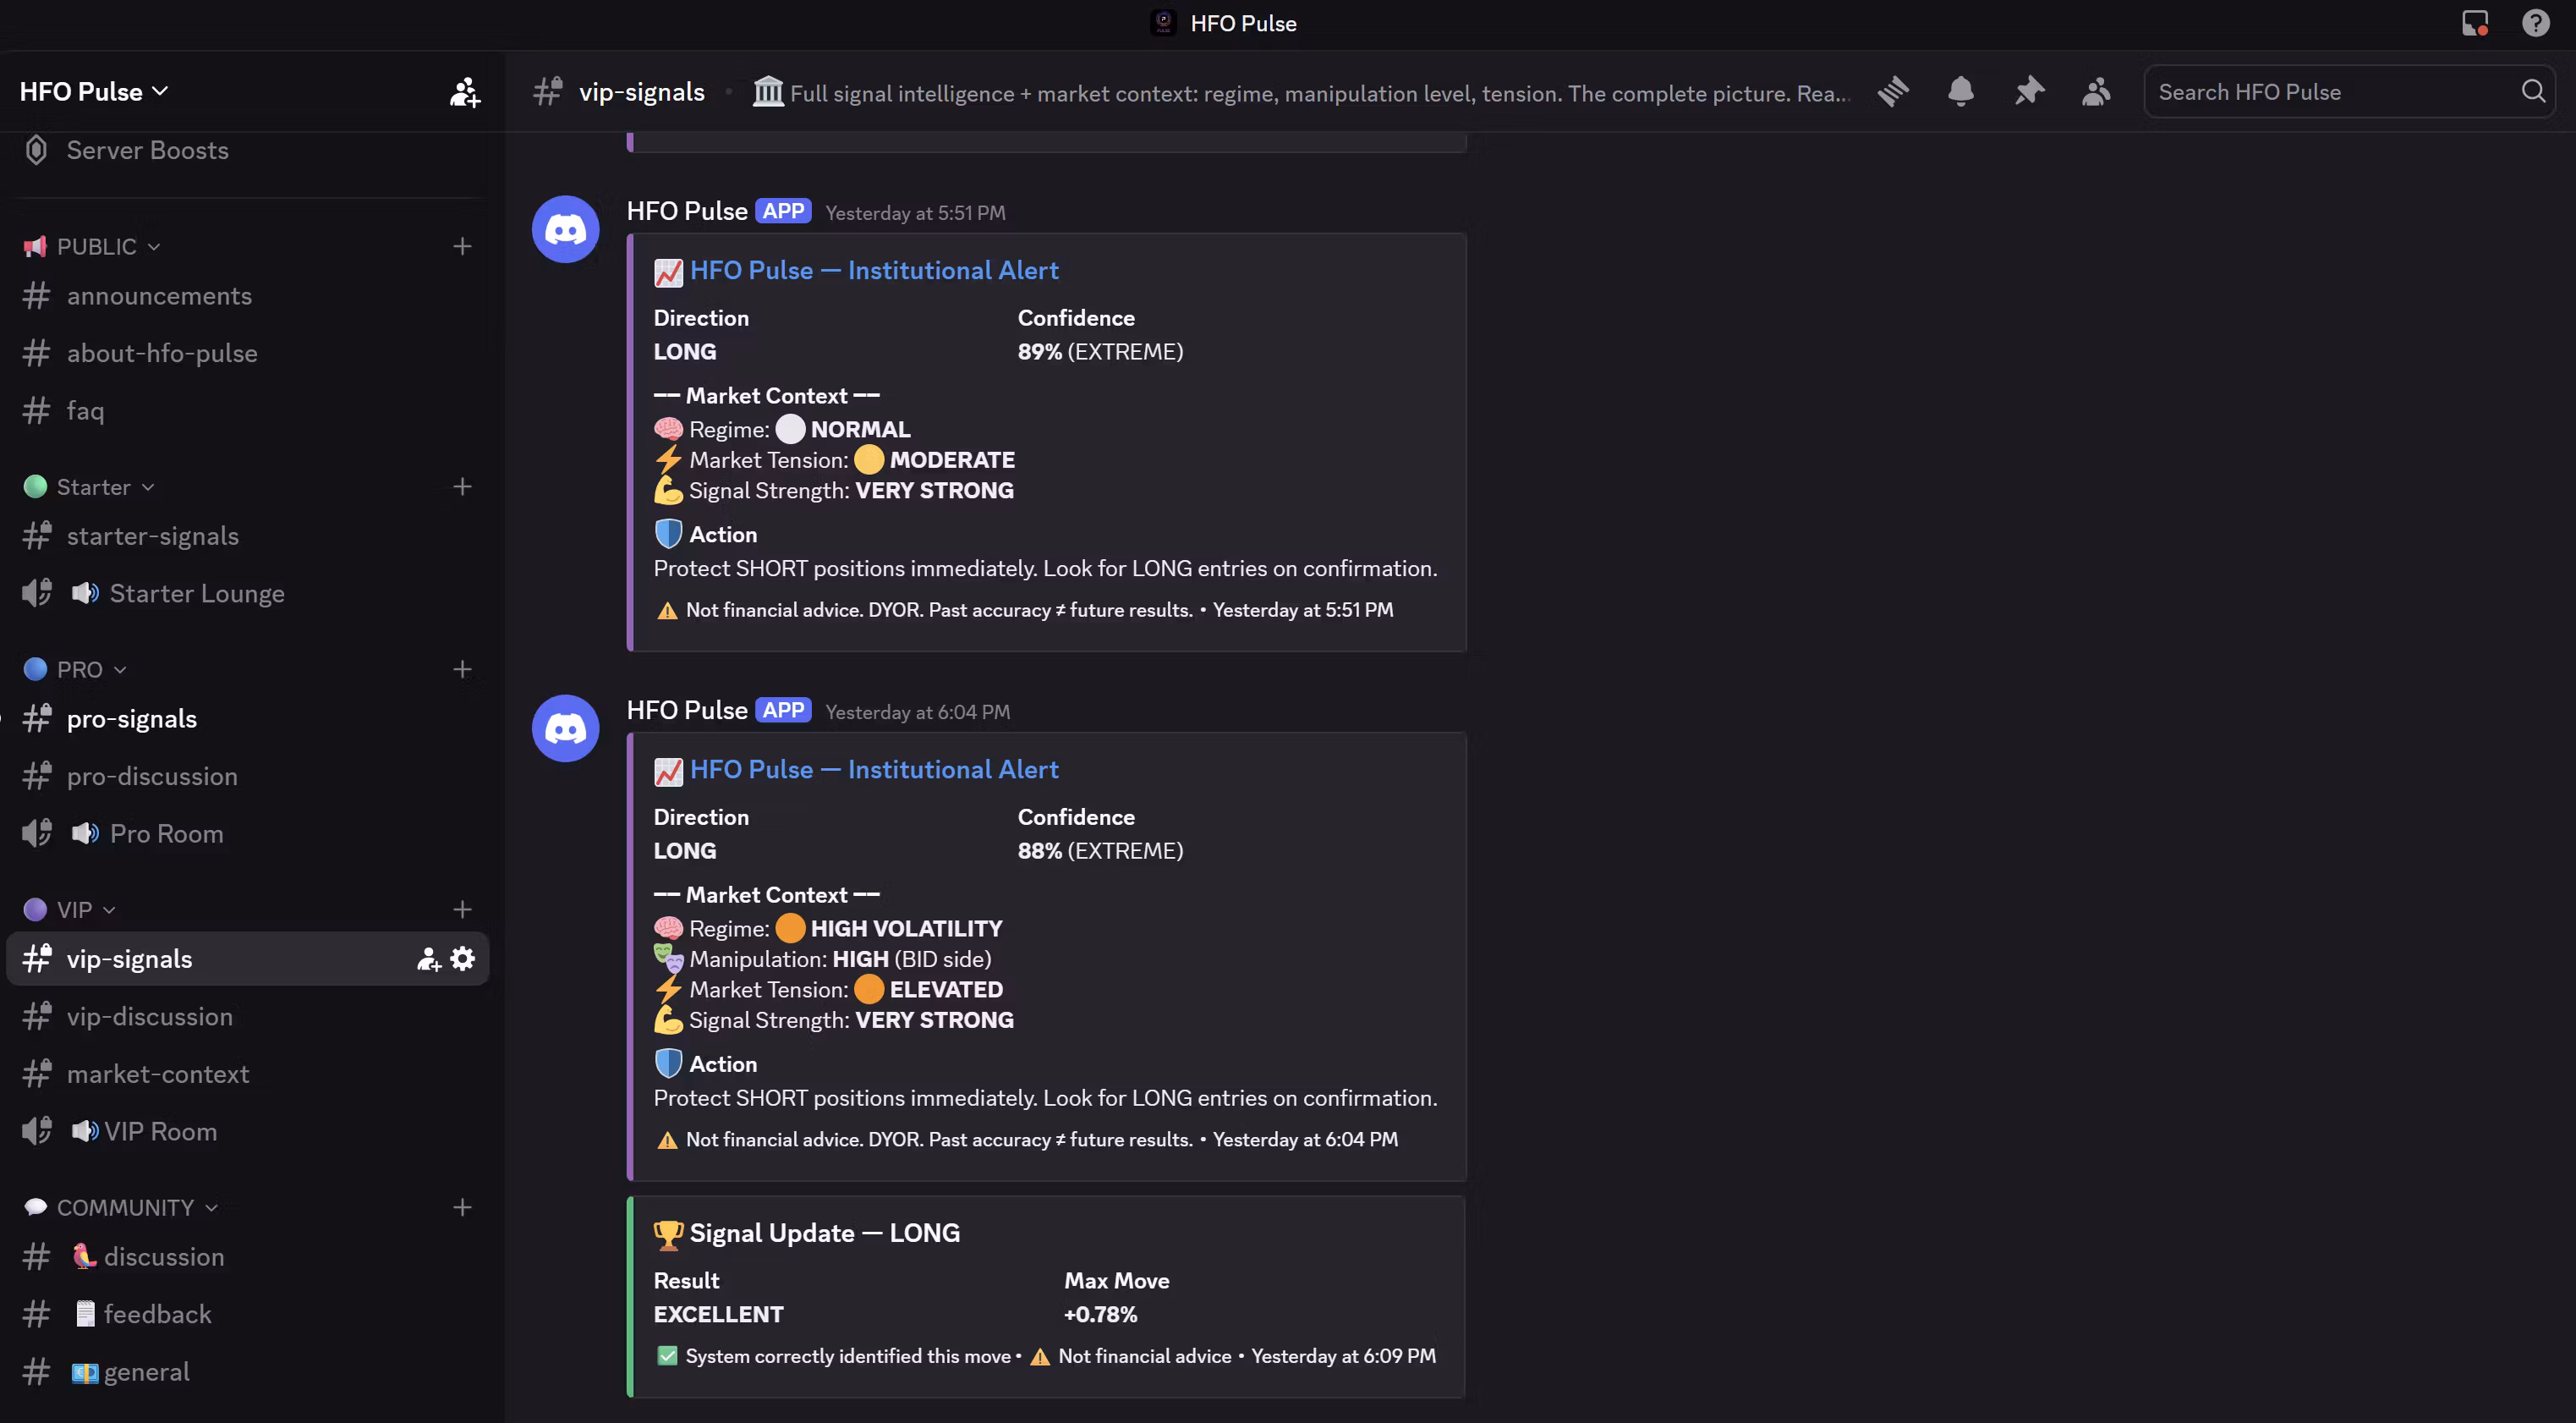This screenshot has width=2576, height=1423.
Task: Toggle the member list icon
Action: coord(2096,92)
